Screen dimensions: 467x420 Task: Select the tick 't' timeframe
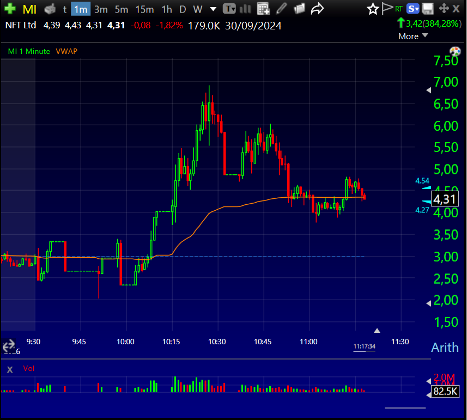click(65, 10)
